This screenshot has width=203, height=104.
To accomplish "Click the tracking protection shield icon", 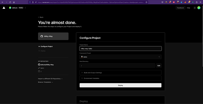I will coord(30,2).
